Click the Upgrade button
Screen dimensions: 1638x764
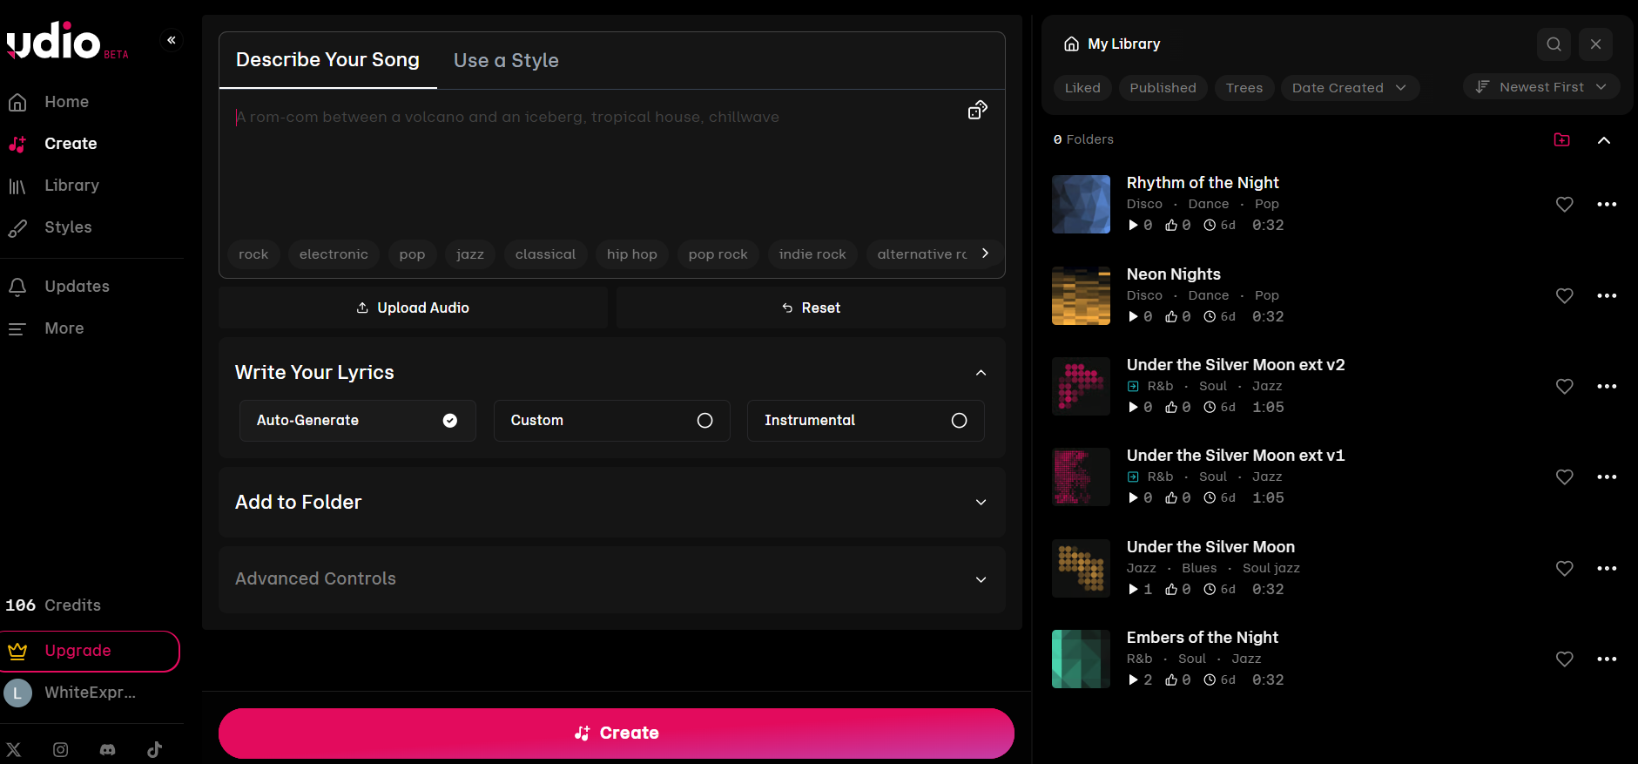coord(89,651)
